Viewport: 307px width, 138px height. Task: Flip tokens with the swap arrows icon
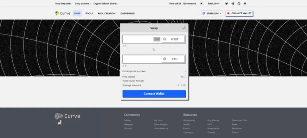coord(154,50)
